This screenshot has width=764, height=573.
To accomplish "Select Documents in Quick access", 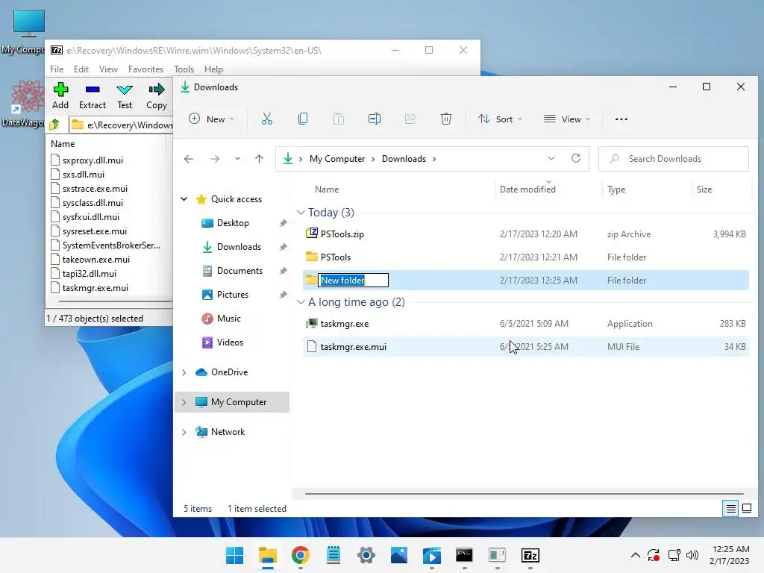I will pyautogui.click(x=239, y=270).
